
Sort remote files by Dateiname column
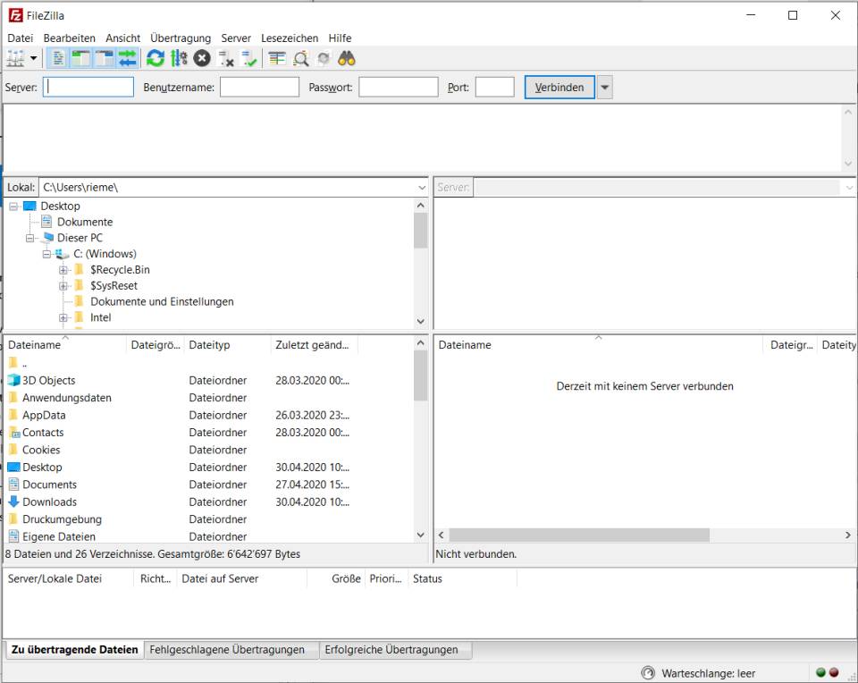598,345
